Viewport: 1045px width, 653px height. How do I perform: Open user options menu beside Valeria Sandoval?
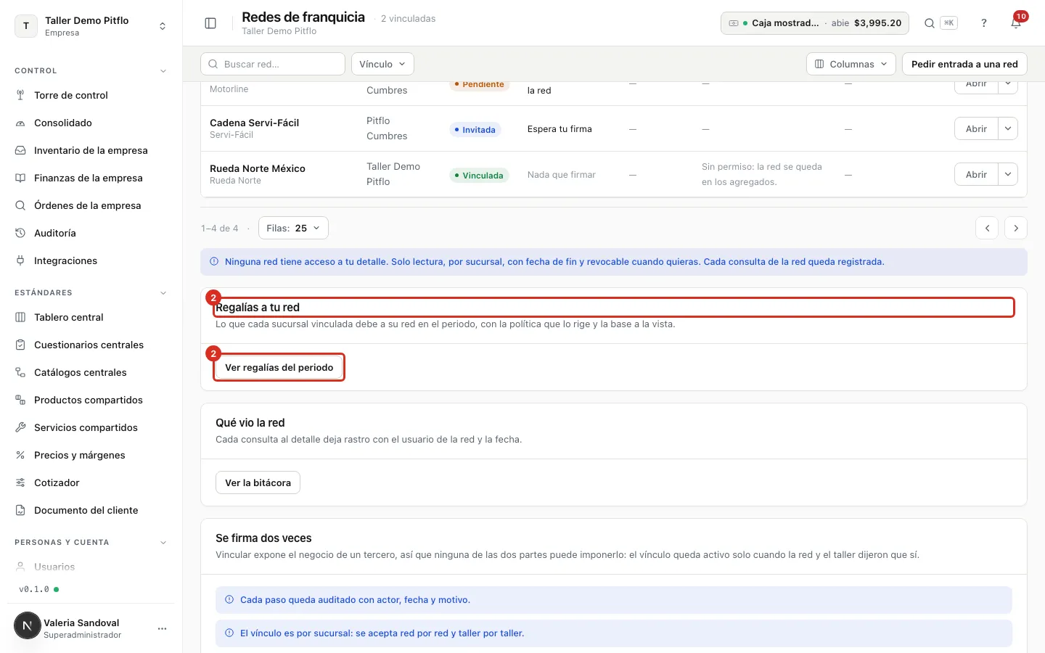pos(162,628)
